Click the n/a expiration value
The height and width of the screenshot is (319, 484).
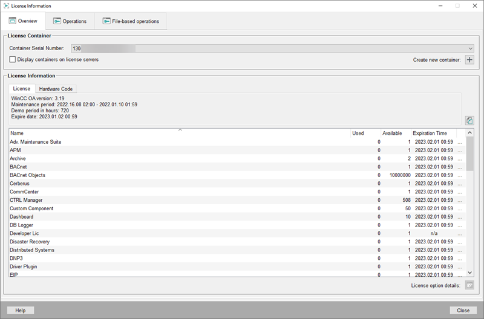pyautogui.click(x=434, y=233)
